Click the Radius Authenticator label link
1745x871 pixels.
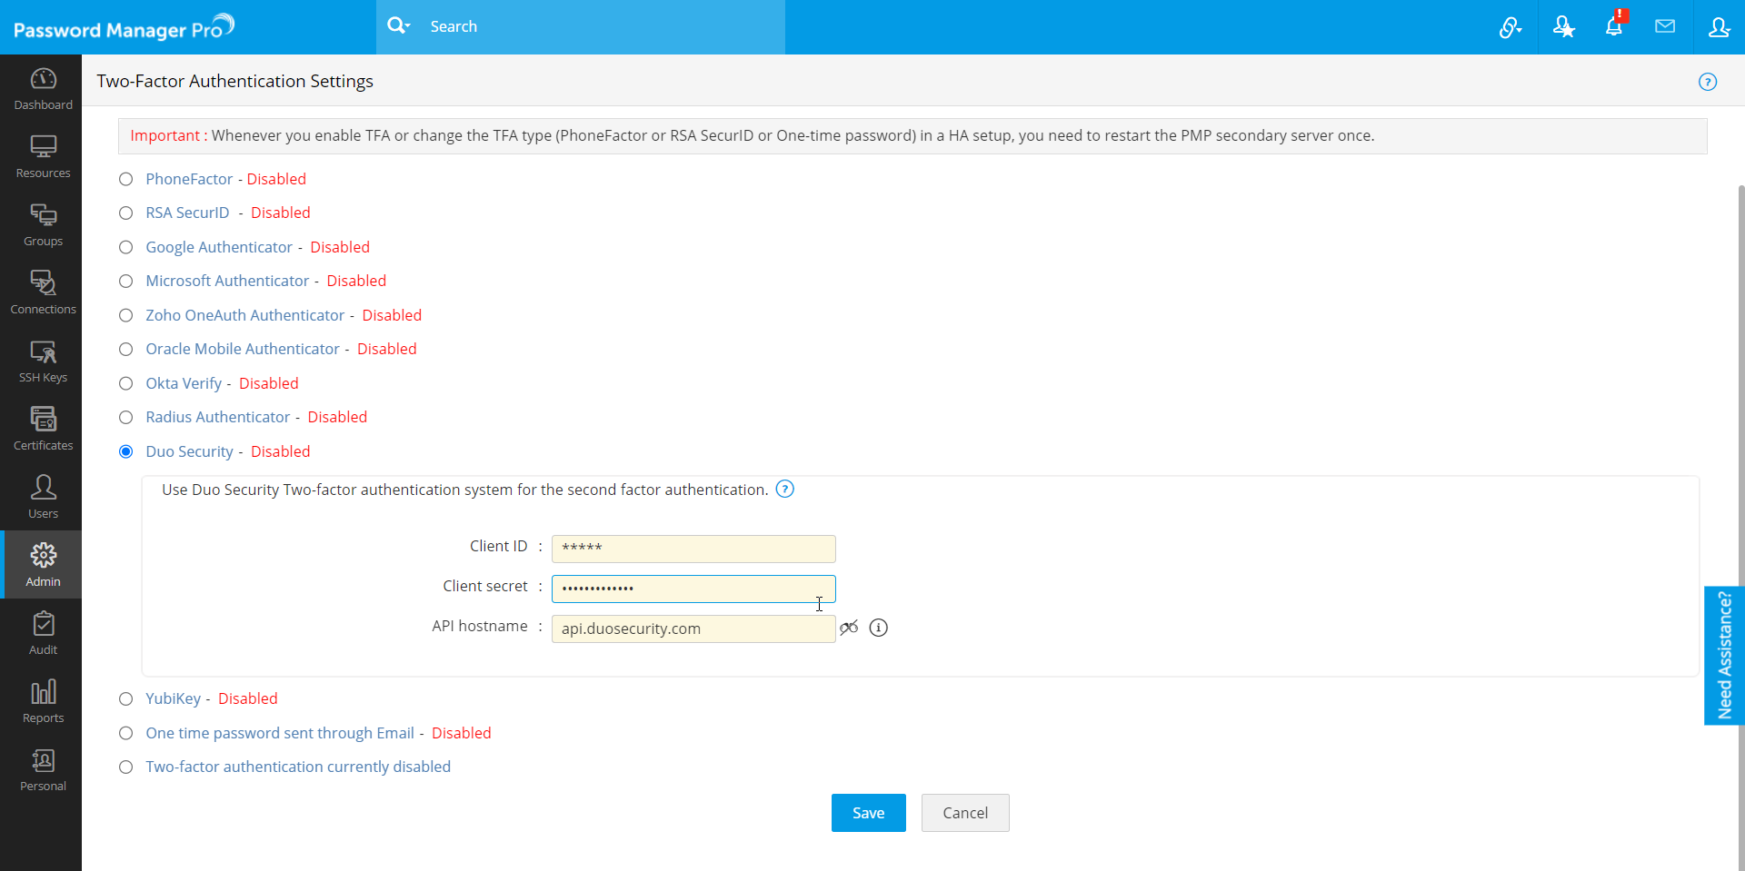click(218, 417)
